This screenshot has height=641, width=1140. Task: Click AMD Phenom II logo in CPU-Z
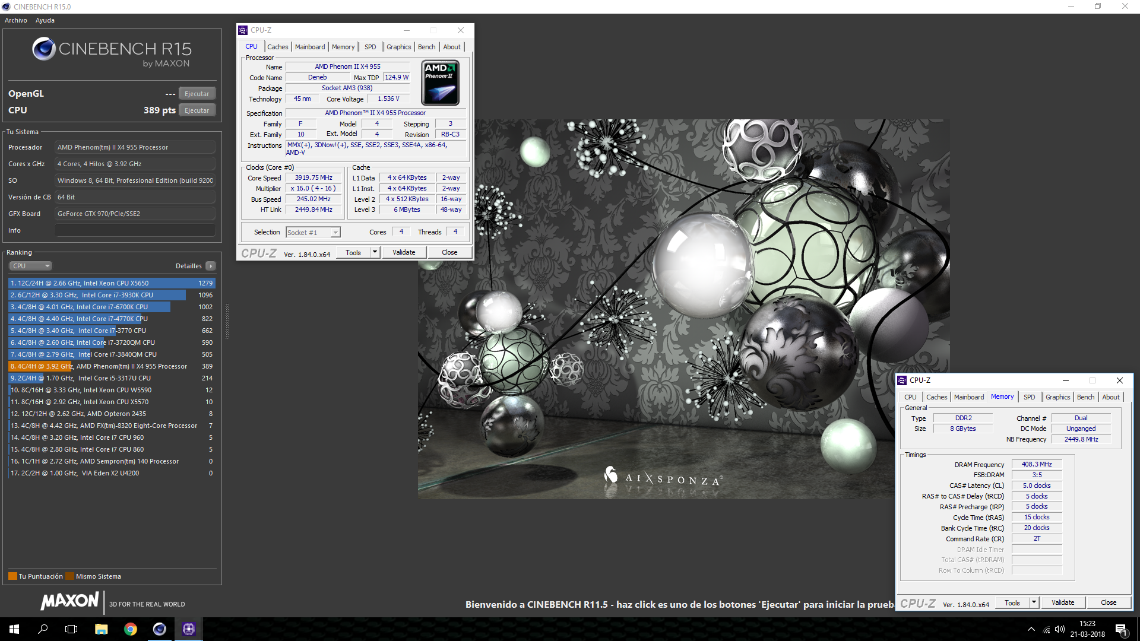pos(440,82)
